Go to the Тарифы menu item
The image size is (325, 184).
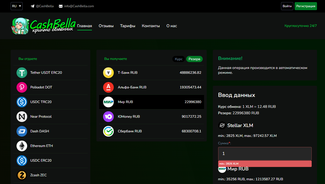[128, 26]
